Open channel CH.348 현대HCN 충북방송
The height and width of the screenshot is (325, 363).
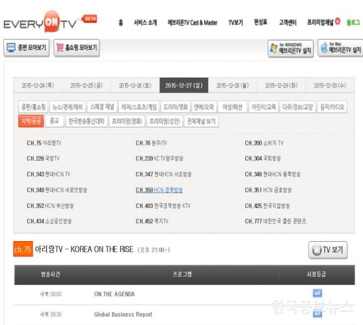(273, 174)
